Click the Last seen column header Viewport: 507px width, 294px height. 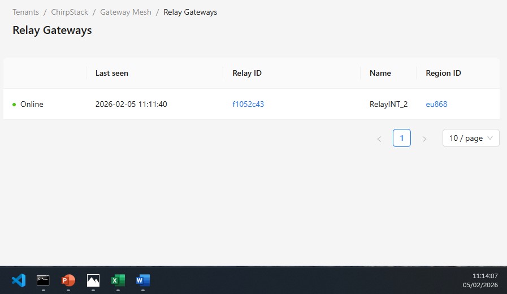tap(112, 73)
